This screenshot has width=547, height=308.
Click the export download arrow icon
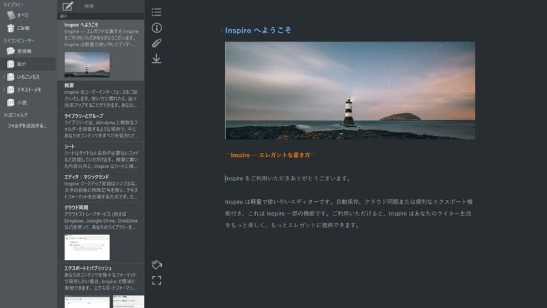pos(157,59)
